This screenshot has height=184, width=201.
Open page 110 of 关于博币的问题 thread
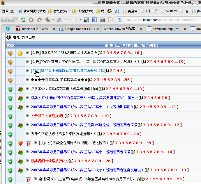tap(105, 116)
